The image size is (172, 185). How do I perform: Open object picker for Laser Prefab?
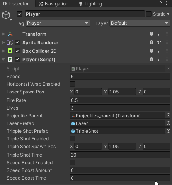click(x=168, y=123)
